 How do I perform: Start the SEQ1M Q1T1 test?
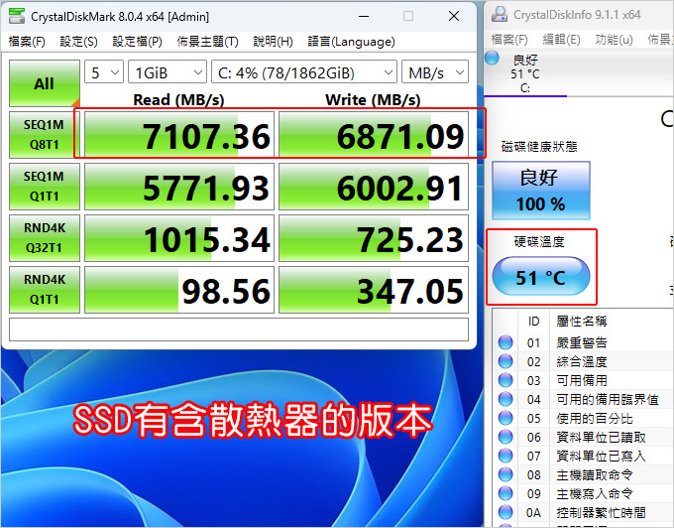point(45,187)
